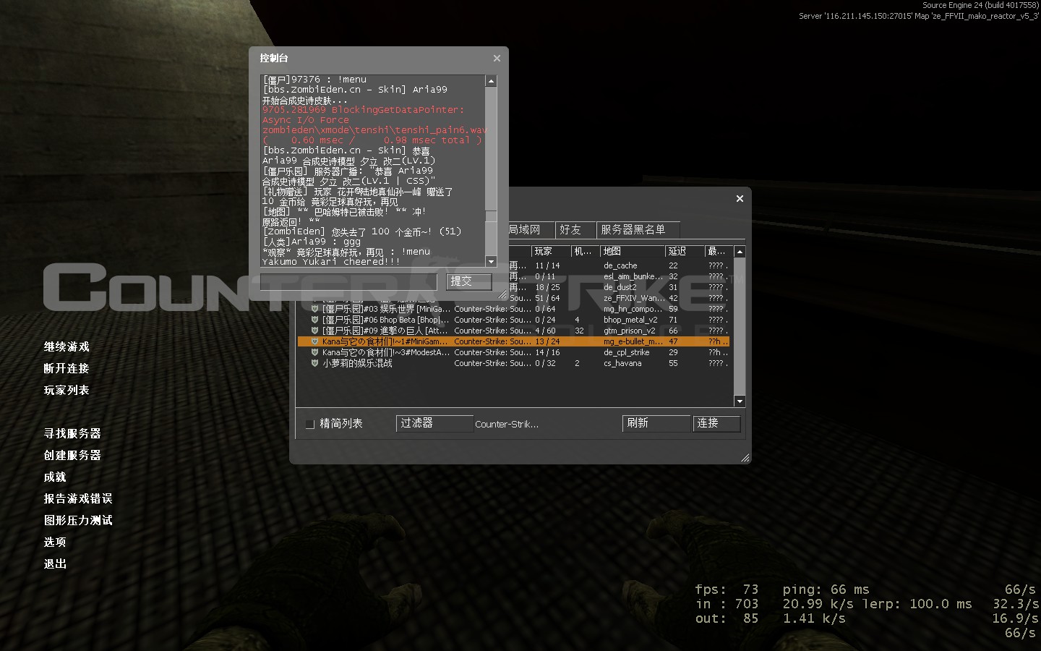Select the cs_havana server row
This screenshot has height=651, width=1041.
point(513,363)
